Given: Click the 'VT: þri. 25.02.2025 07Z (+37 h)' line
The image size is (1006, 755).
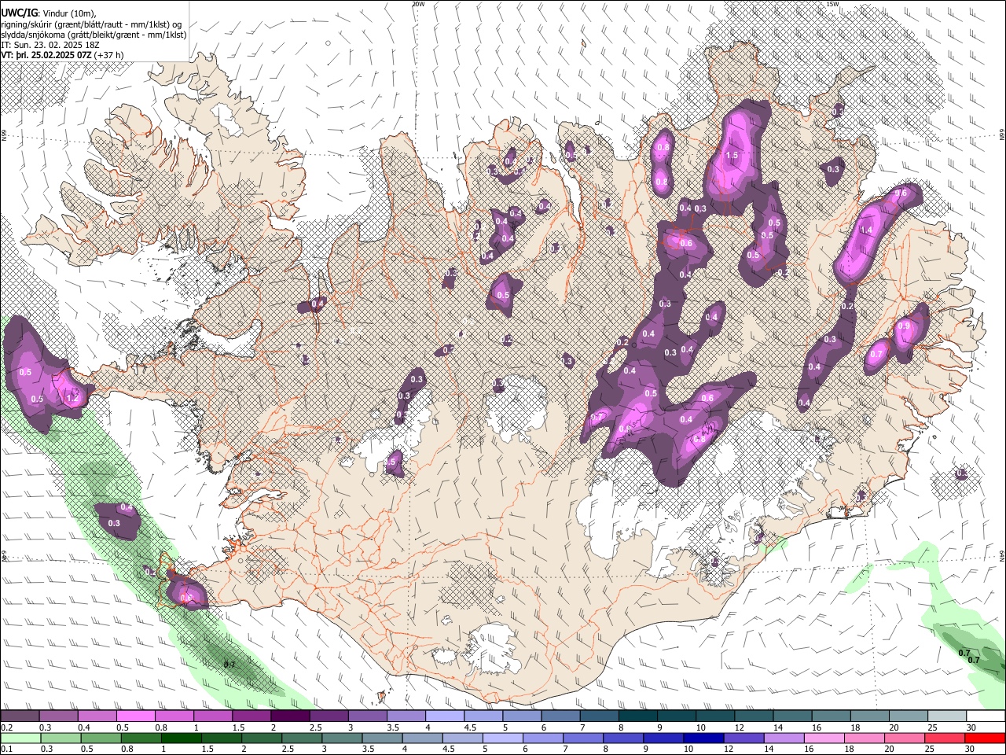Looking at the screenshot, I should tap(62, 56).
